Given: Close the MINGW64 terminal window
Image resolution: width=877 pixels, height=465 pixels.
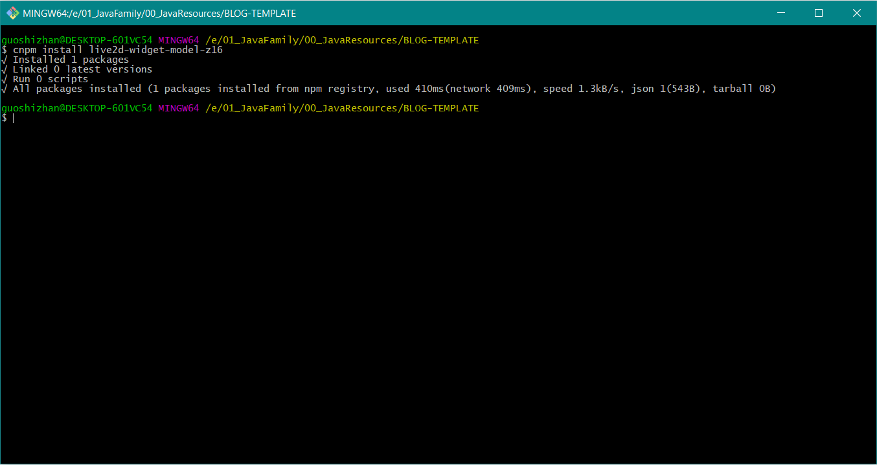Looking at the screenshot, I should pyautogui.click(x=856, y=13).
